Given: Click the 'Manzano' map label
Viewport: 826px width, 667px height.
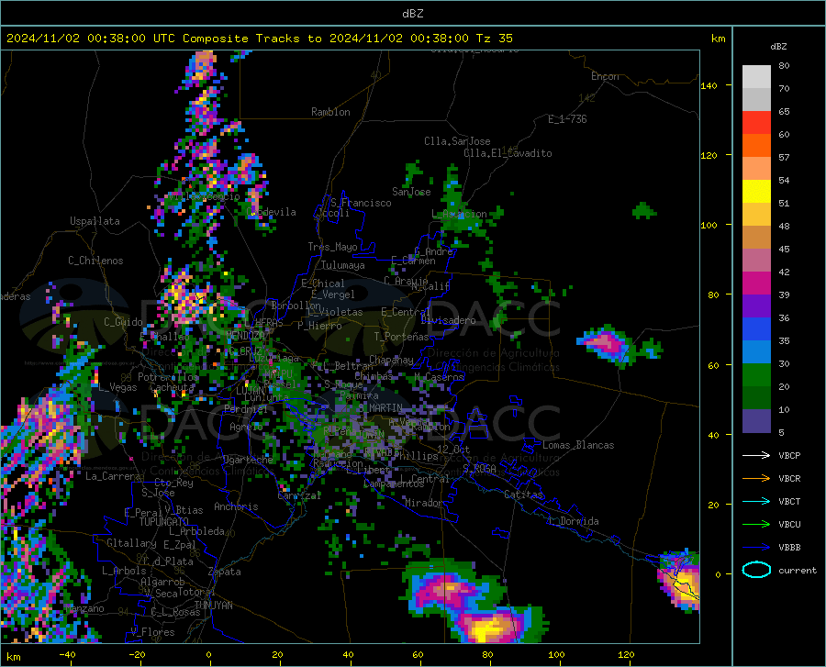Looking at the screenshot, I should click(x=84, y=608).
